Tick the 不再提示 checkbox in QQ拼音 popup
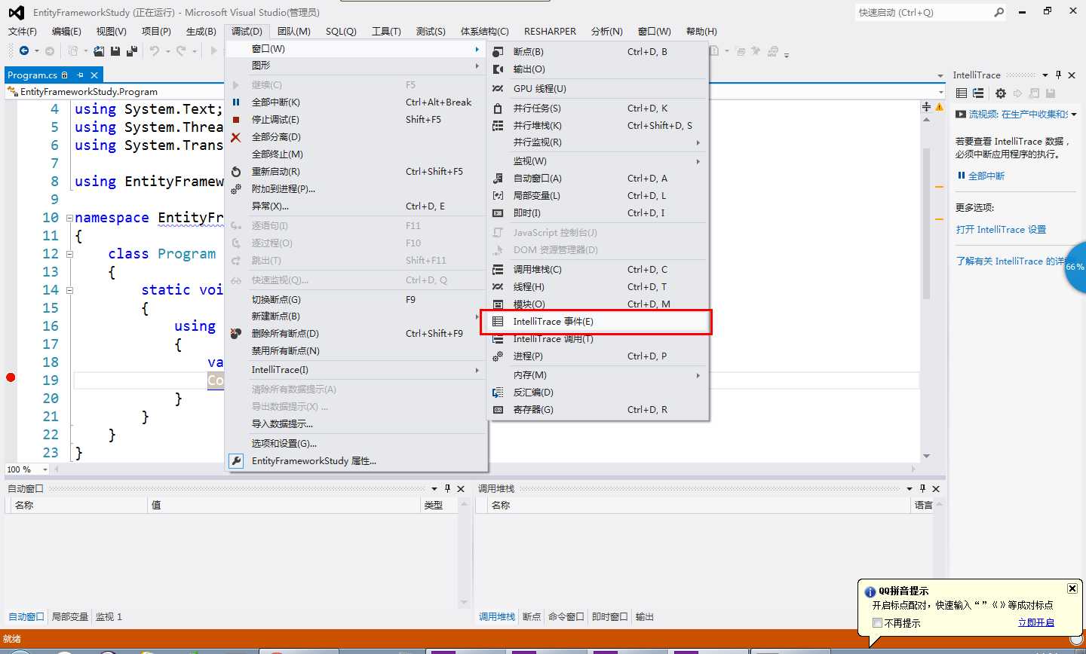Image resolution: width=1086 pixels, height=654 pixels. 877,623
